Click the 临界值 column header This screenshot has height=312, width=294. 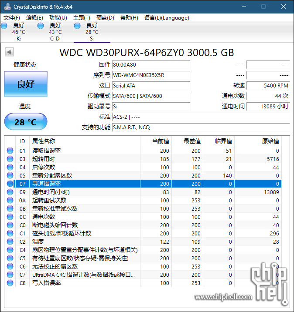[x=219, y=141]
